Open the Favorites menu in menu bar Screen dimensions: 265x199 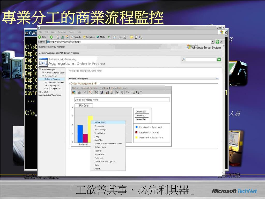(x=62, y=32)
